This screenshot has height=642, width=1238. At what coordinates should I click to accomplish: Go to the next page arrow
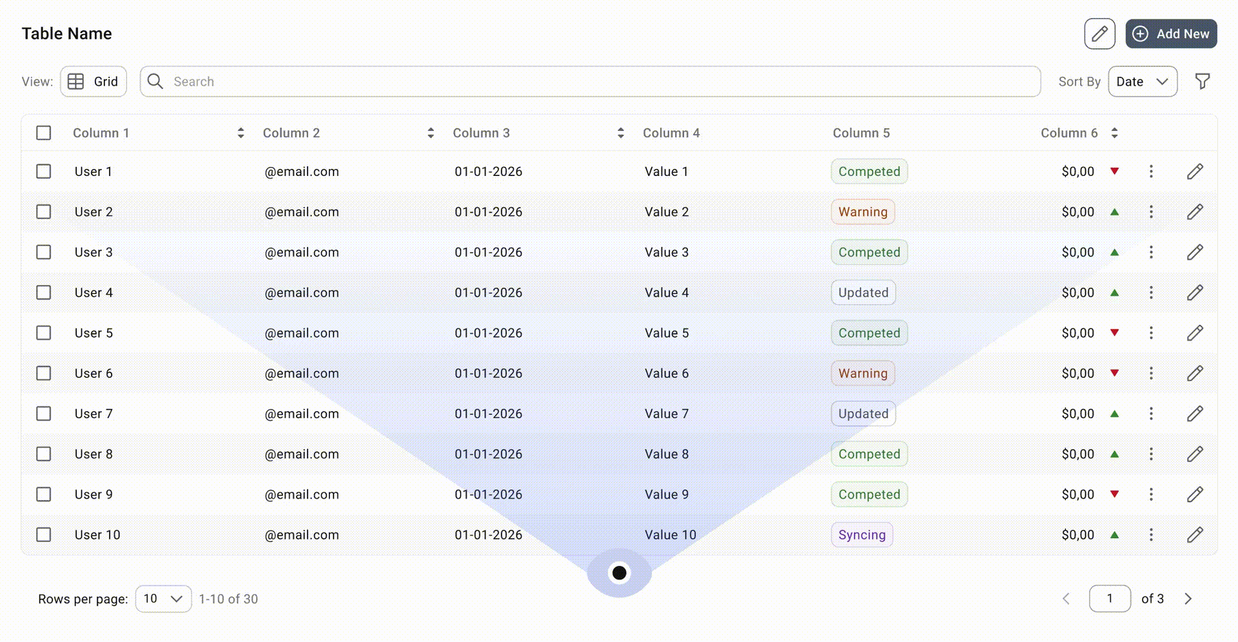point(1188,599)
